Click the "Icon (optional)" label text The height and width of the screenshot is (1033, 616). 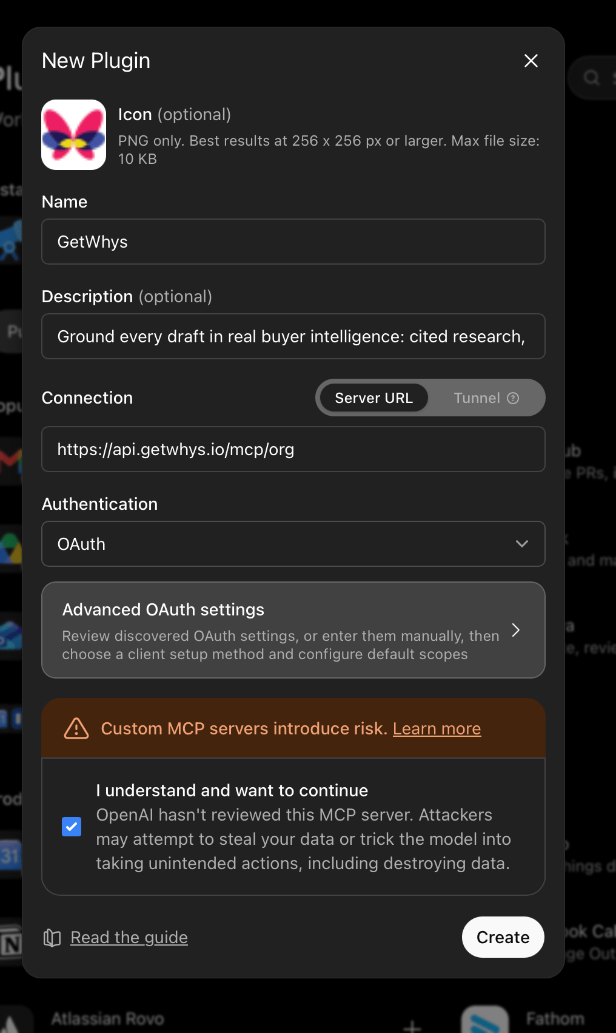pos(175,115)
